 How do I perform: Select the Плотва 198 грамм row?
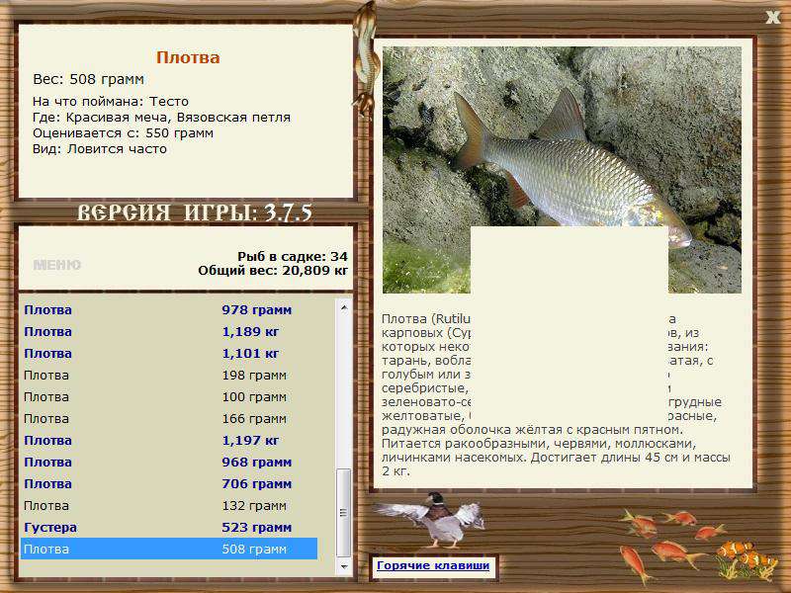pyautogui.click(x=169, y=375)
